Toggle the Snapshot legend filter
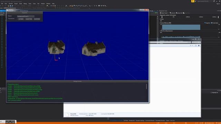Screen dimensions: 221x124 (207, 23)
